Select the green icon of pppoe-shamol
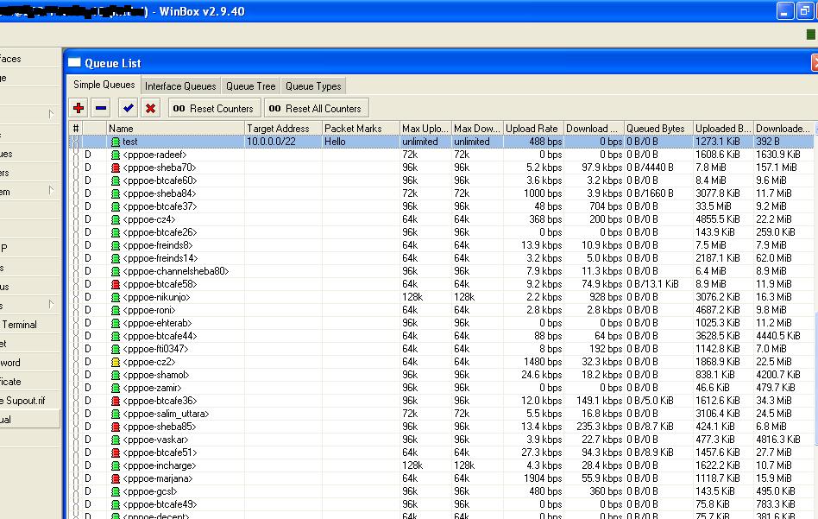 tap(116, 375)
